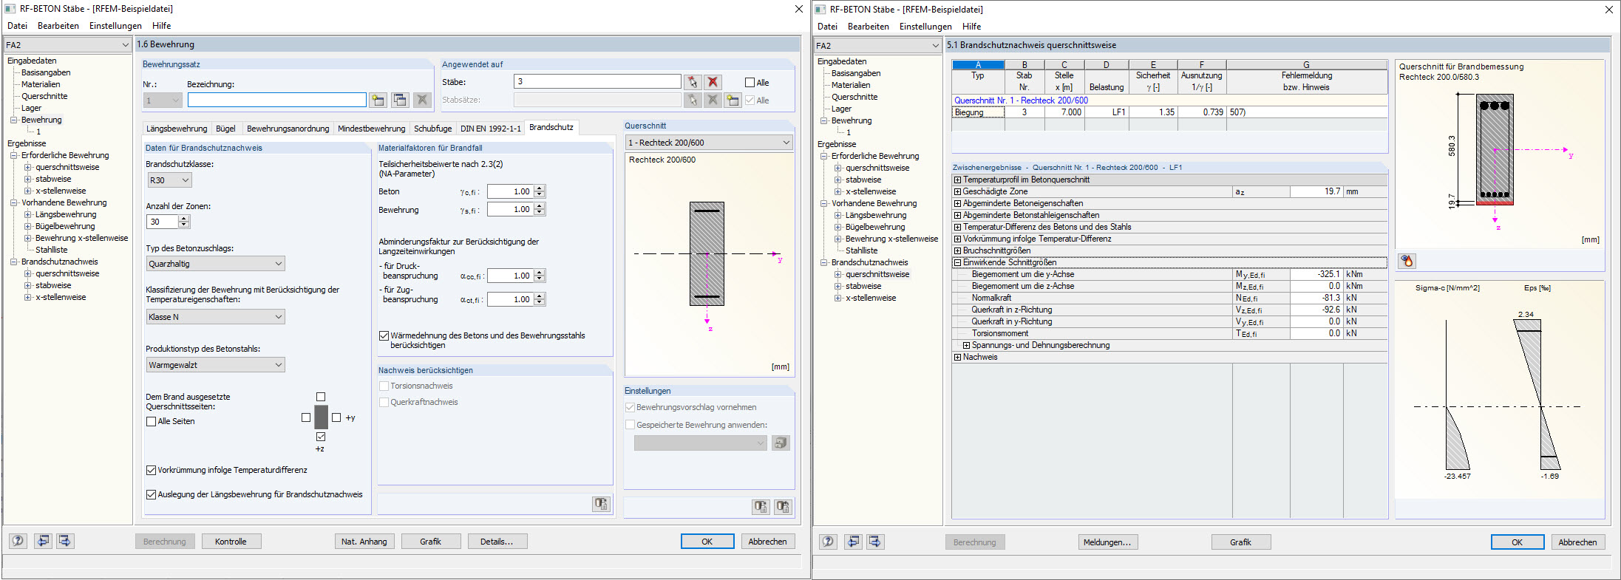Open the Klasse N classification dropdown

click(215, 317)
